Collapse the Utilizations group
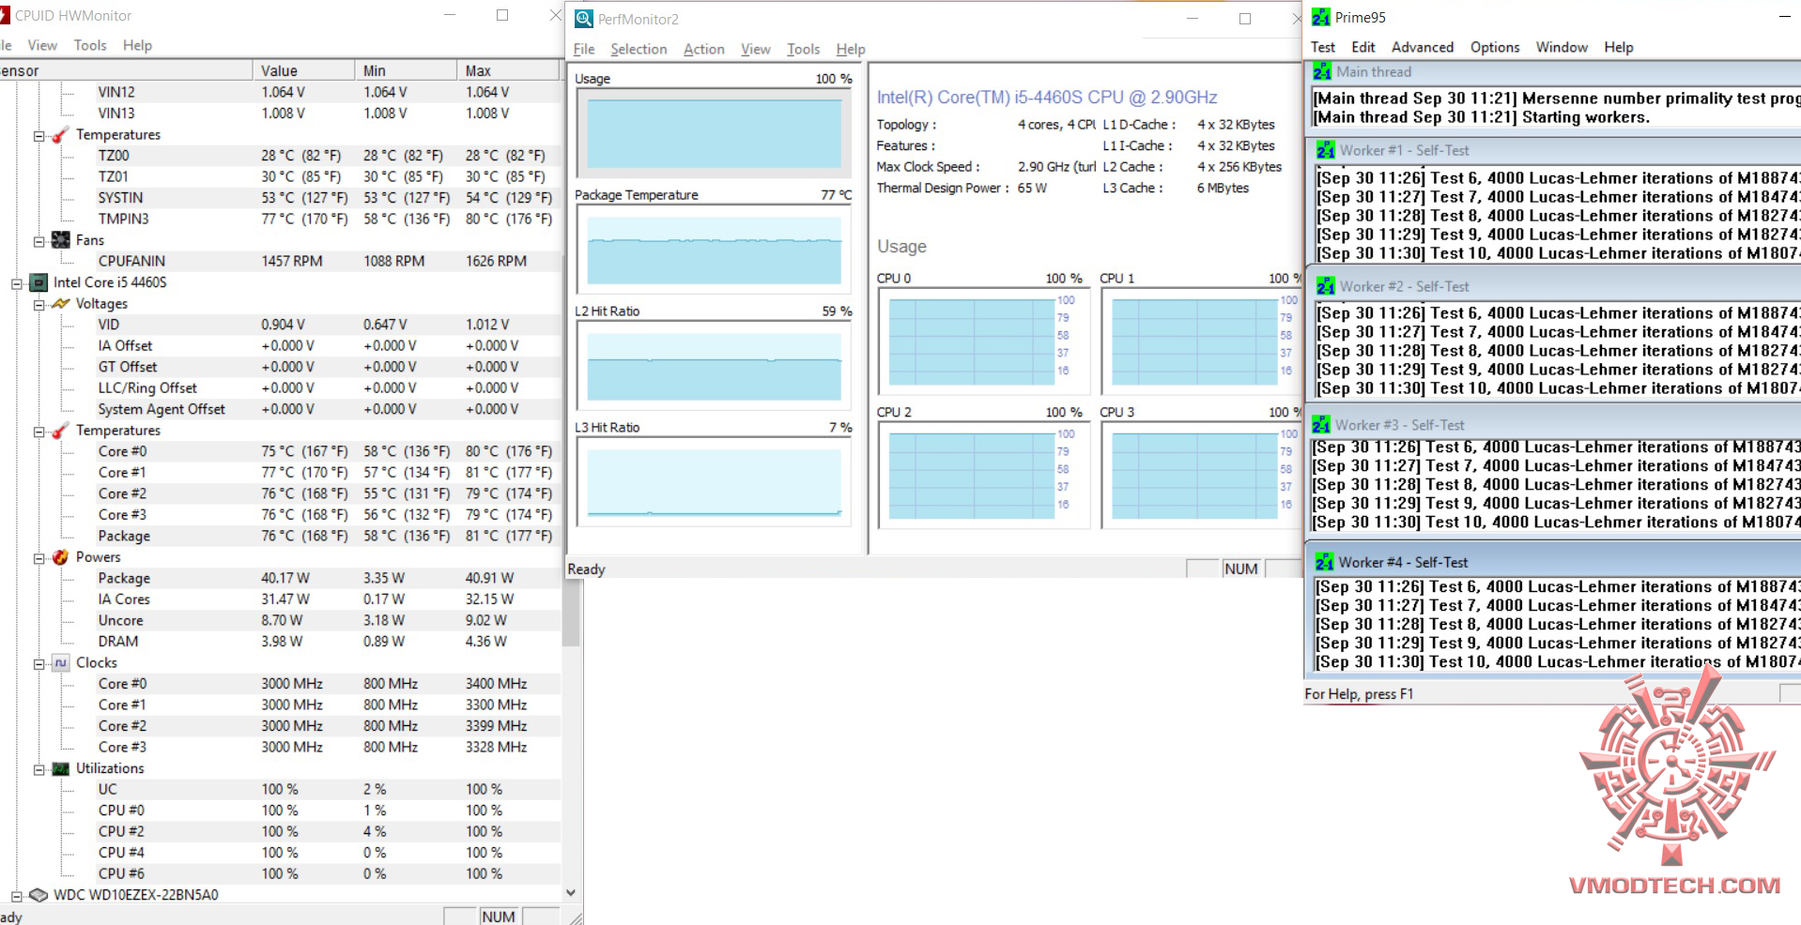The height and width of the screenshot is (925, 1801). pos(39,769)
